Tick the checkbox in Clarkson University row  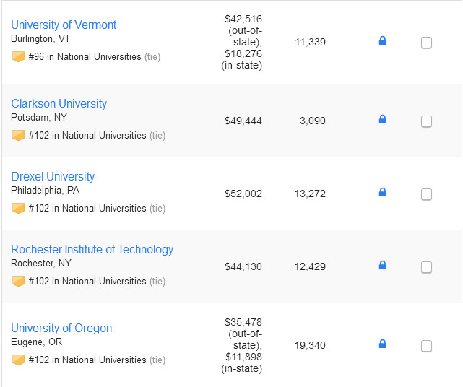click(426, 121)
